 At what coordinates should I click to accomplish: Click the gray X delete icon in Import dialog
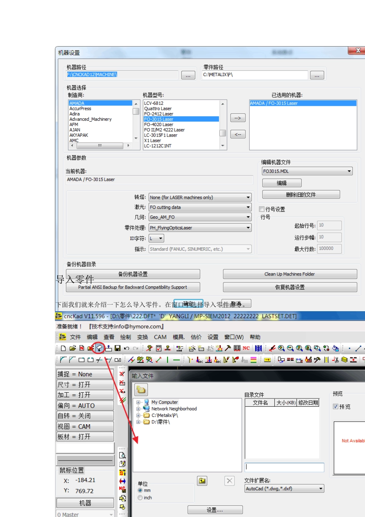[x=229, y=481]
